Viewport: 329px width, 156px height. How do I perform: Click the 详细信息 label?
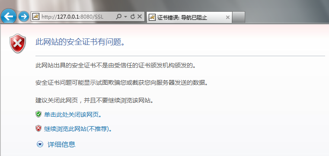61,144
